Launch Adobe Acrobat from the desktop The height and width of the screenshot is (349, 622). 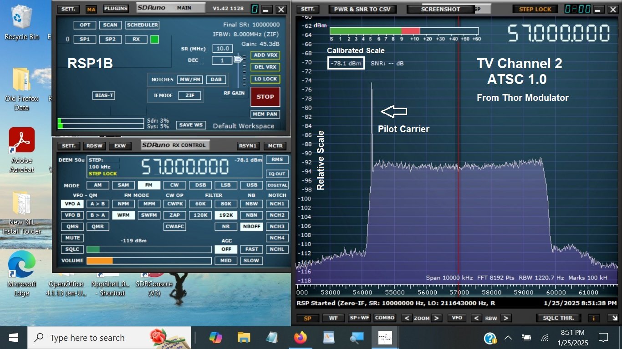click(21, 150)
